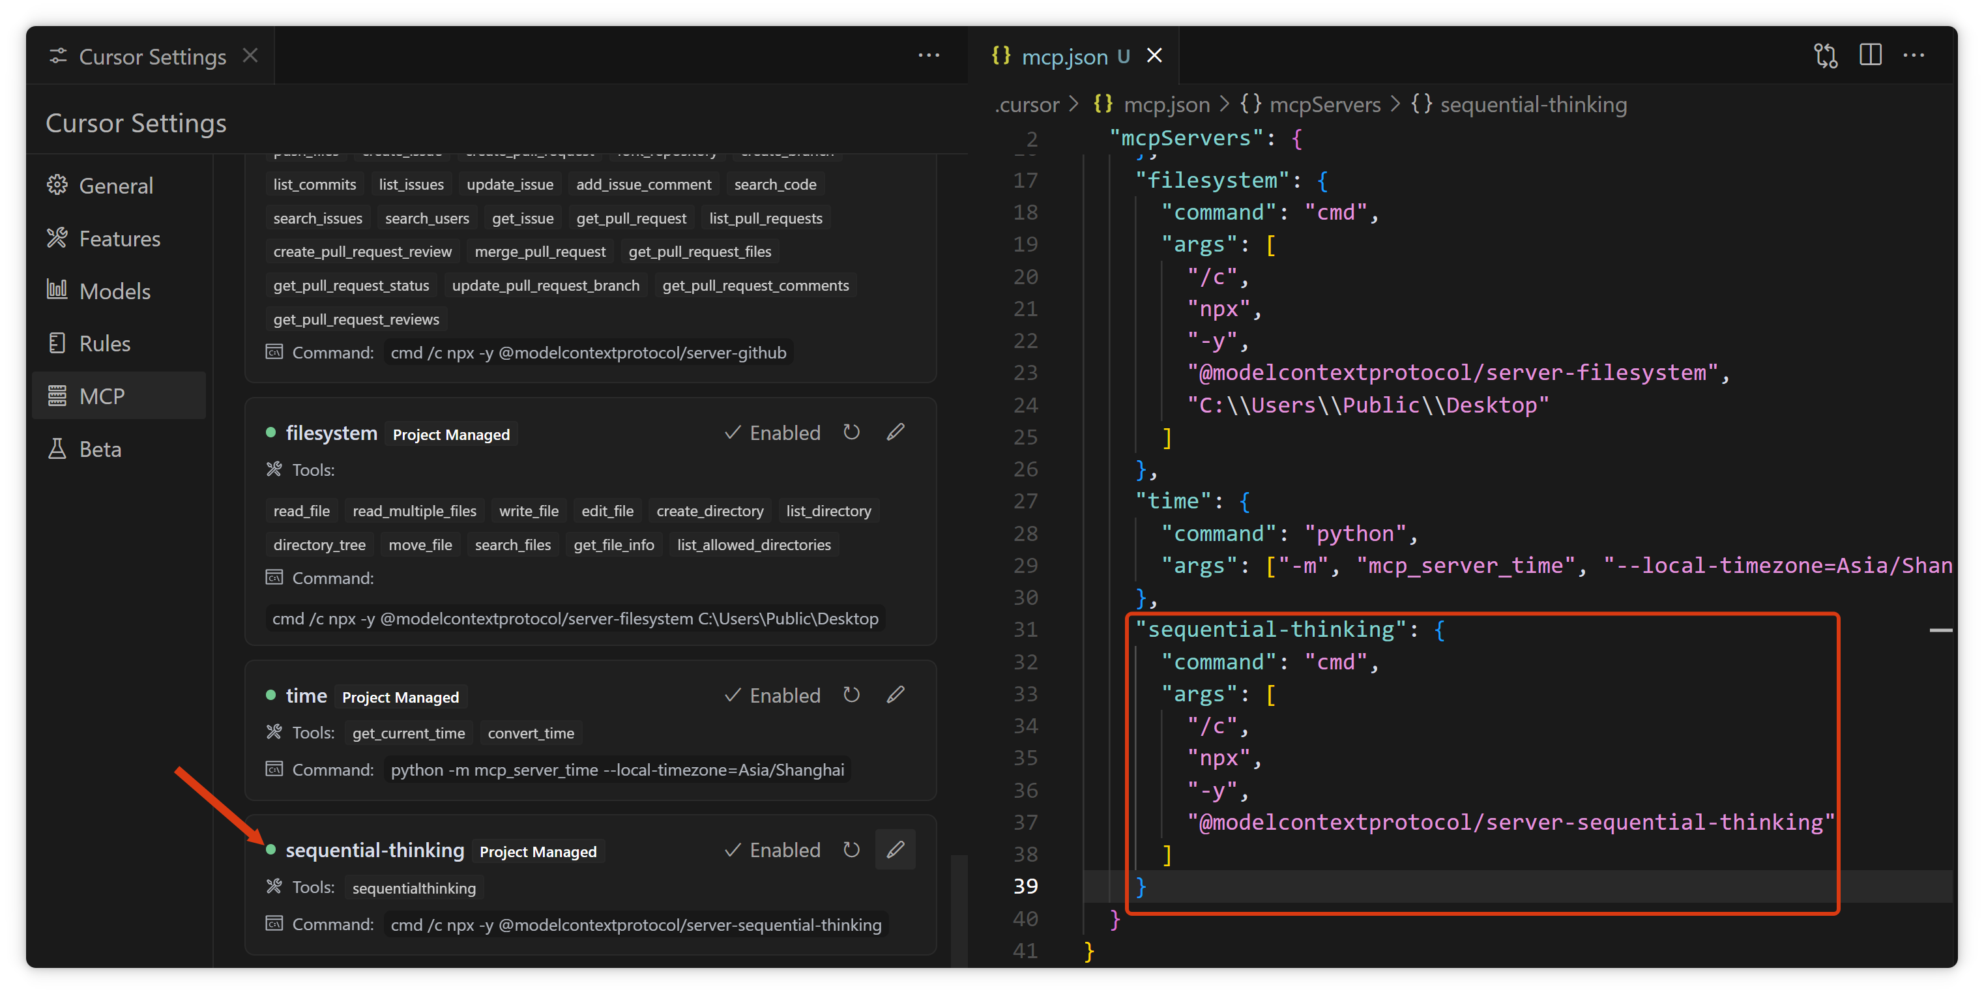Expand the mcpServers breadcrumb segment
1984x994 pixels.
click(1324, 105)
